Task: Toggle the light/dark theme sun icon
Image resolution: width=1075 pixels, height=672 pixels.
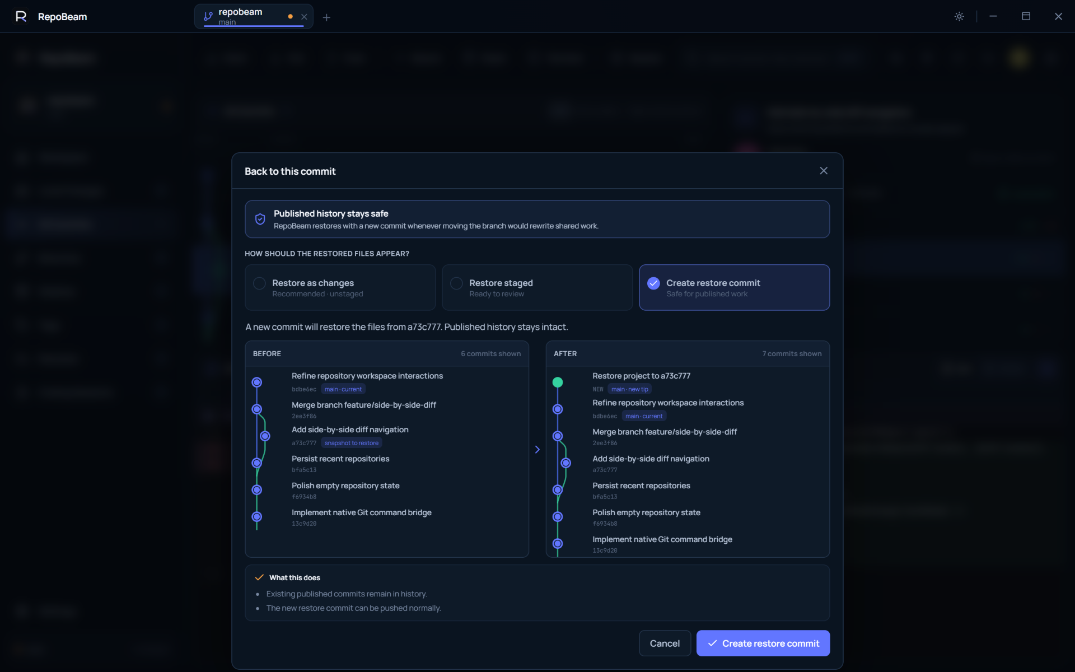Action: click(x=959, y=16)
